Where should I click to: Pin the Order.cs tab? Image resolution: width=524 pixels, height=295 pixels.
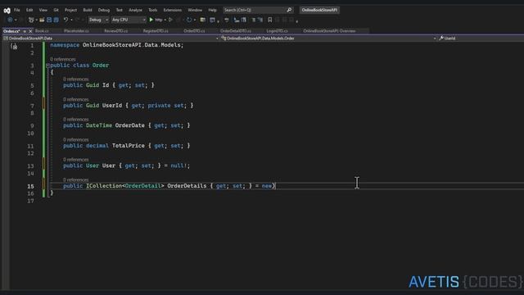tap(25, 31)
